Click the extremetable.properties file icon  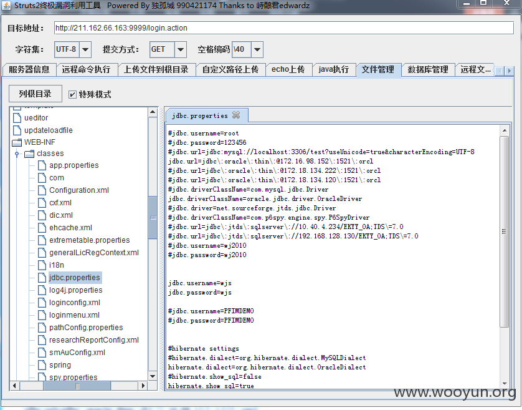(x=42, y=240)
